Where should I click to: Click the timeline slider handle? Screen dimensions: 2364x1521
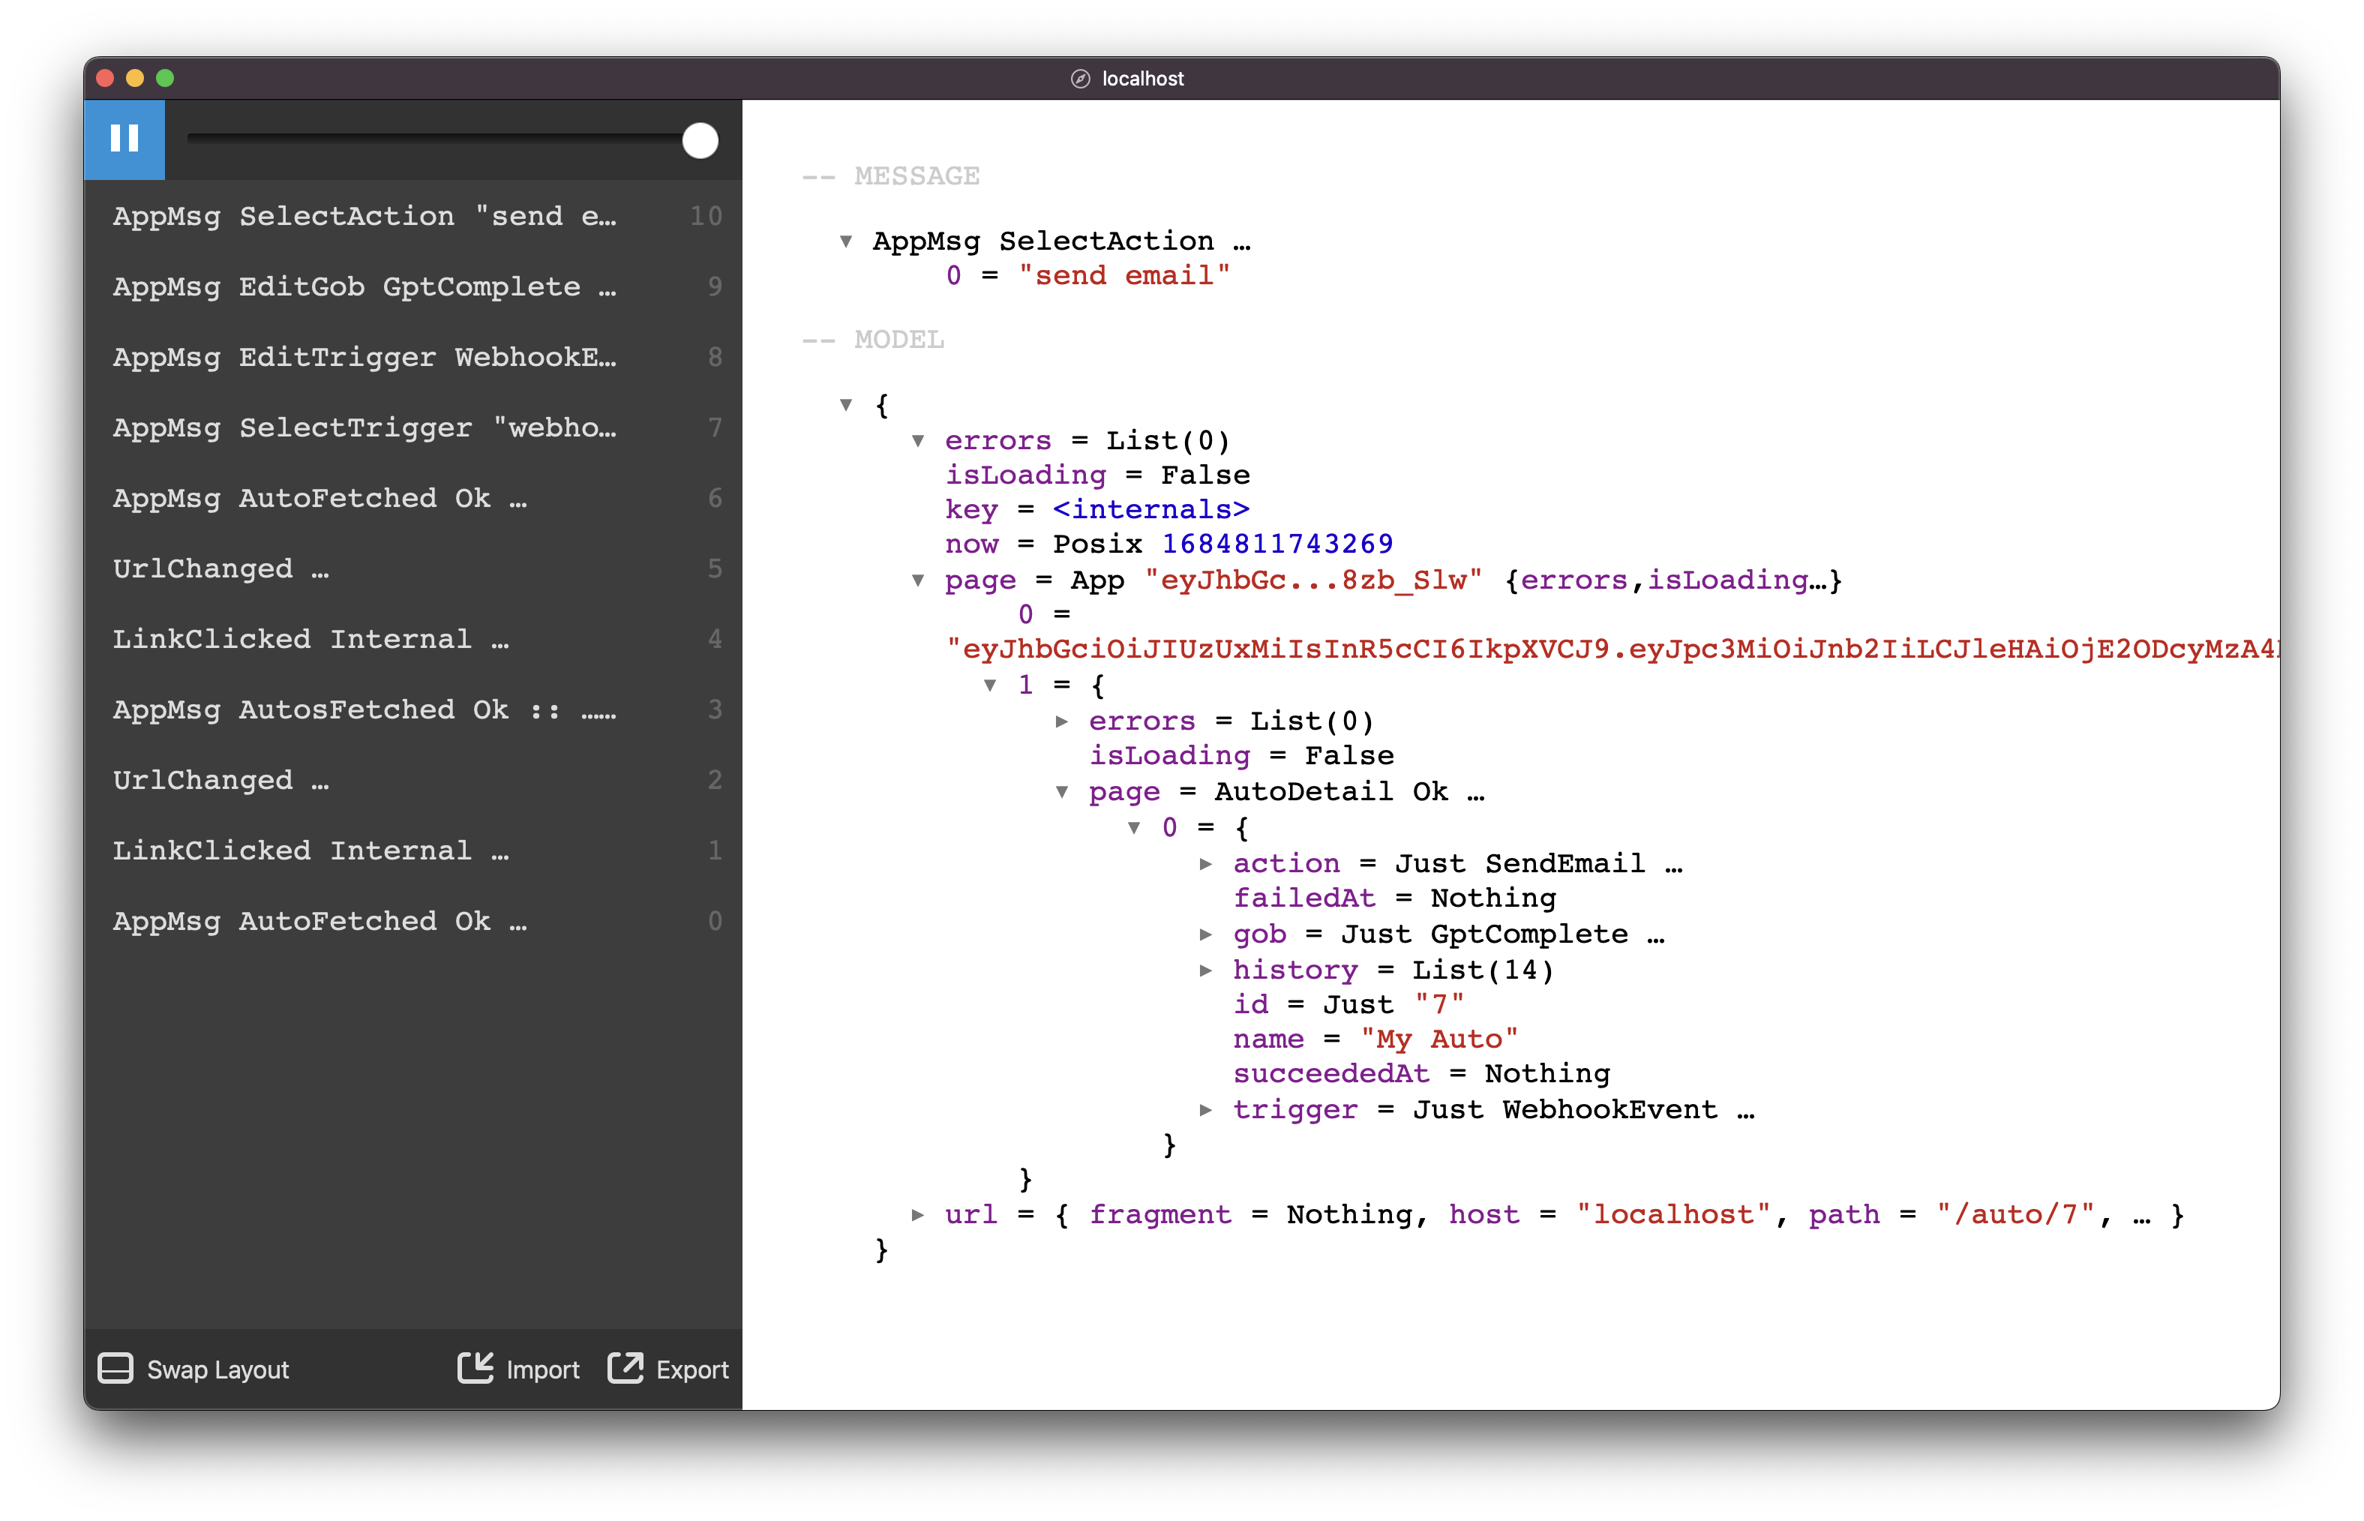[700, 140]
